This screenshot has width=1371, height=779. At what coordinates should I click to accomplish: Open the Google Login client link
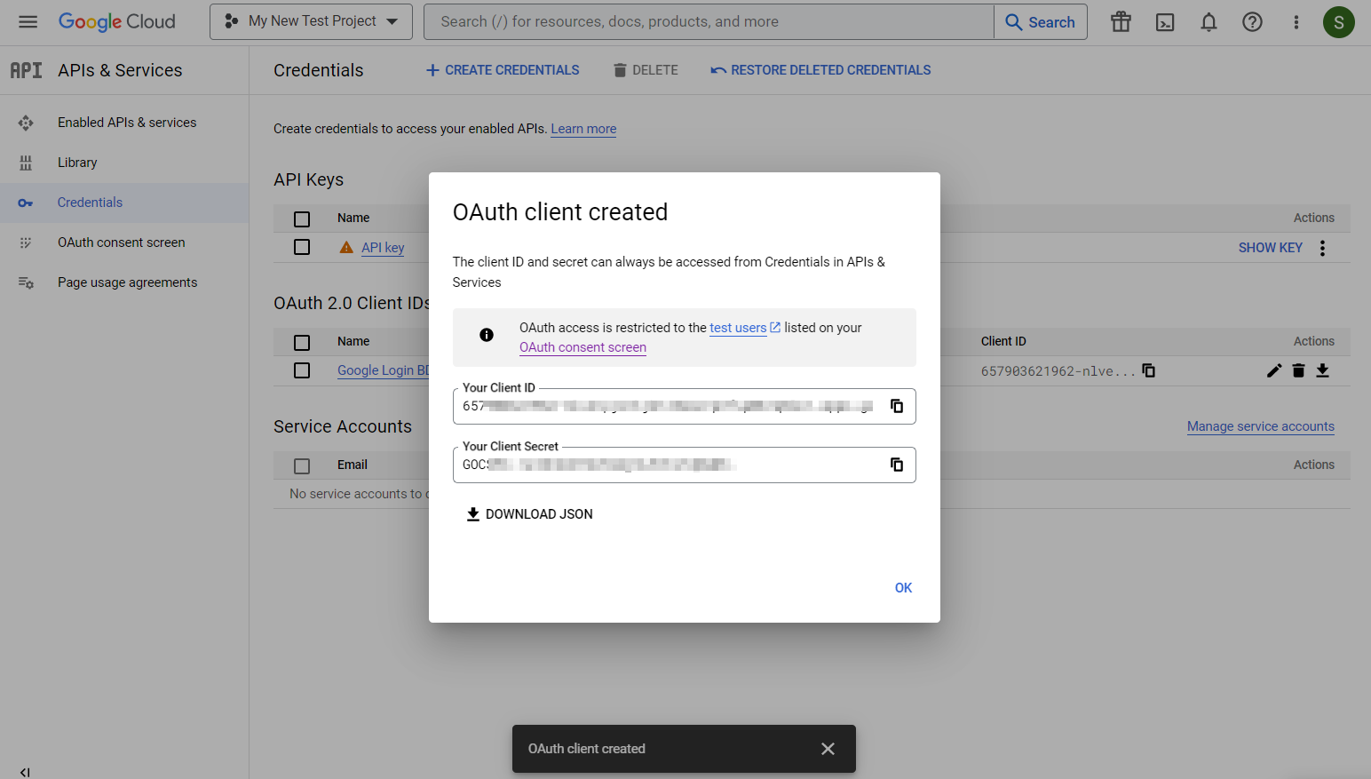[x=383, y=370]
